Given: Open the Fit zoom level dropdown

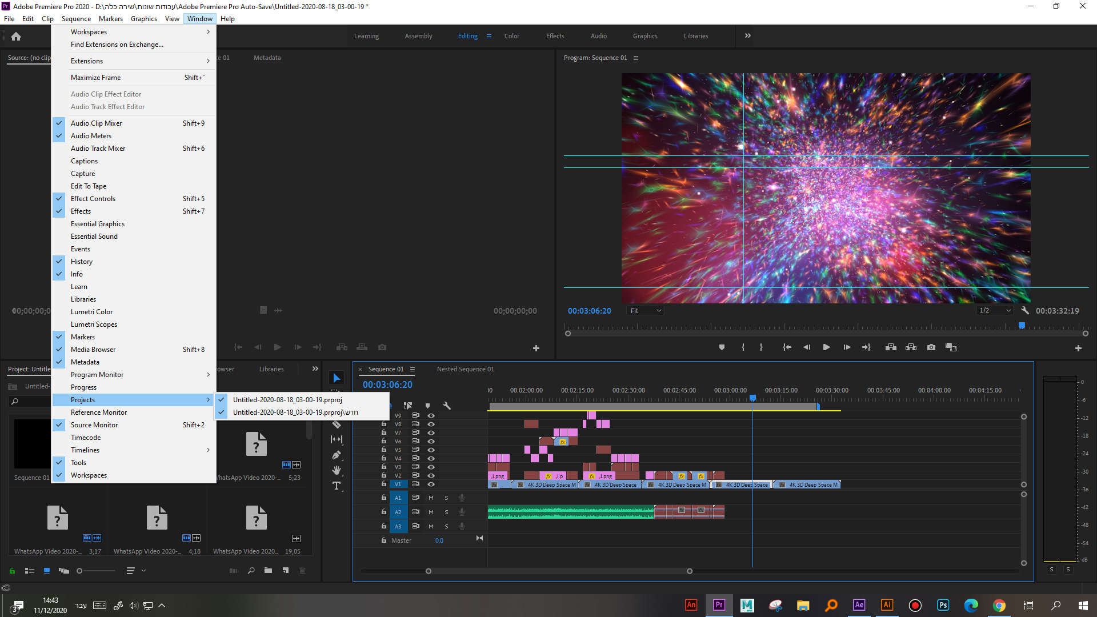Looking at the screenshot, I should tap(645, 311).
